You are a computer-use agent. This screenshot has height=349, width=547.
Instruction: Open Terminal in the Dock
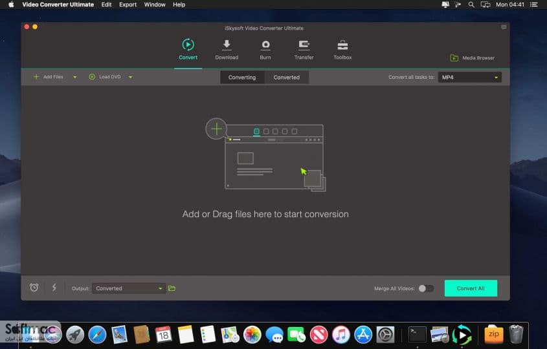pos(418,335)
